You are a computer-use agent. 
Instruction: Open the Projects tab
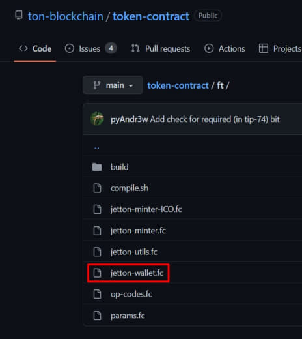[x=280, y=48]
